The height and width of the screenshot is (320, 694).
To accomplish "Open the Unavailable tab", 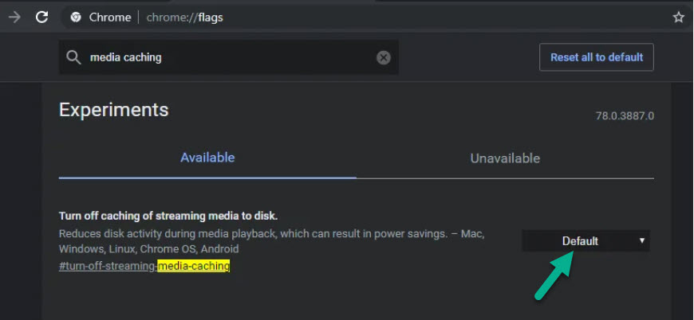I will point(505,158).
